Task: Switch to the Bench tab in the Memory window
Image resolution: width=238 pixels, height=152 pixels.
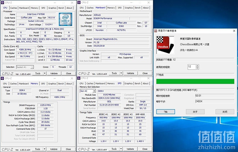Action: pos(61,84)
